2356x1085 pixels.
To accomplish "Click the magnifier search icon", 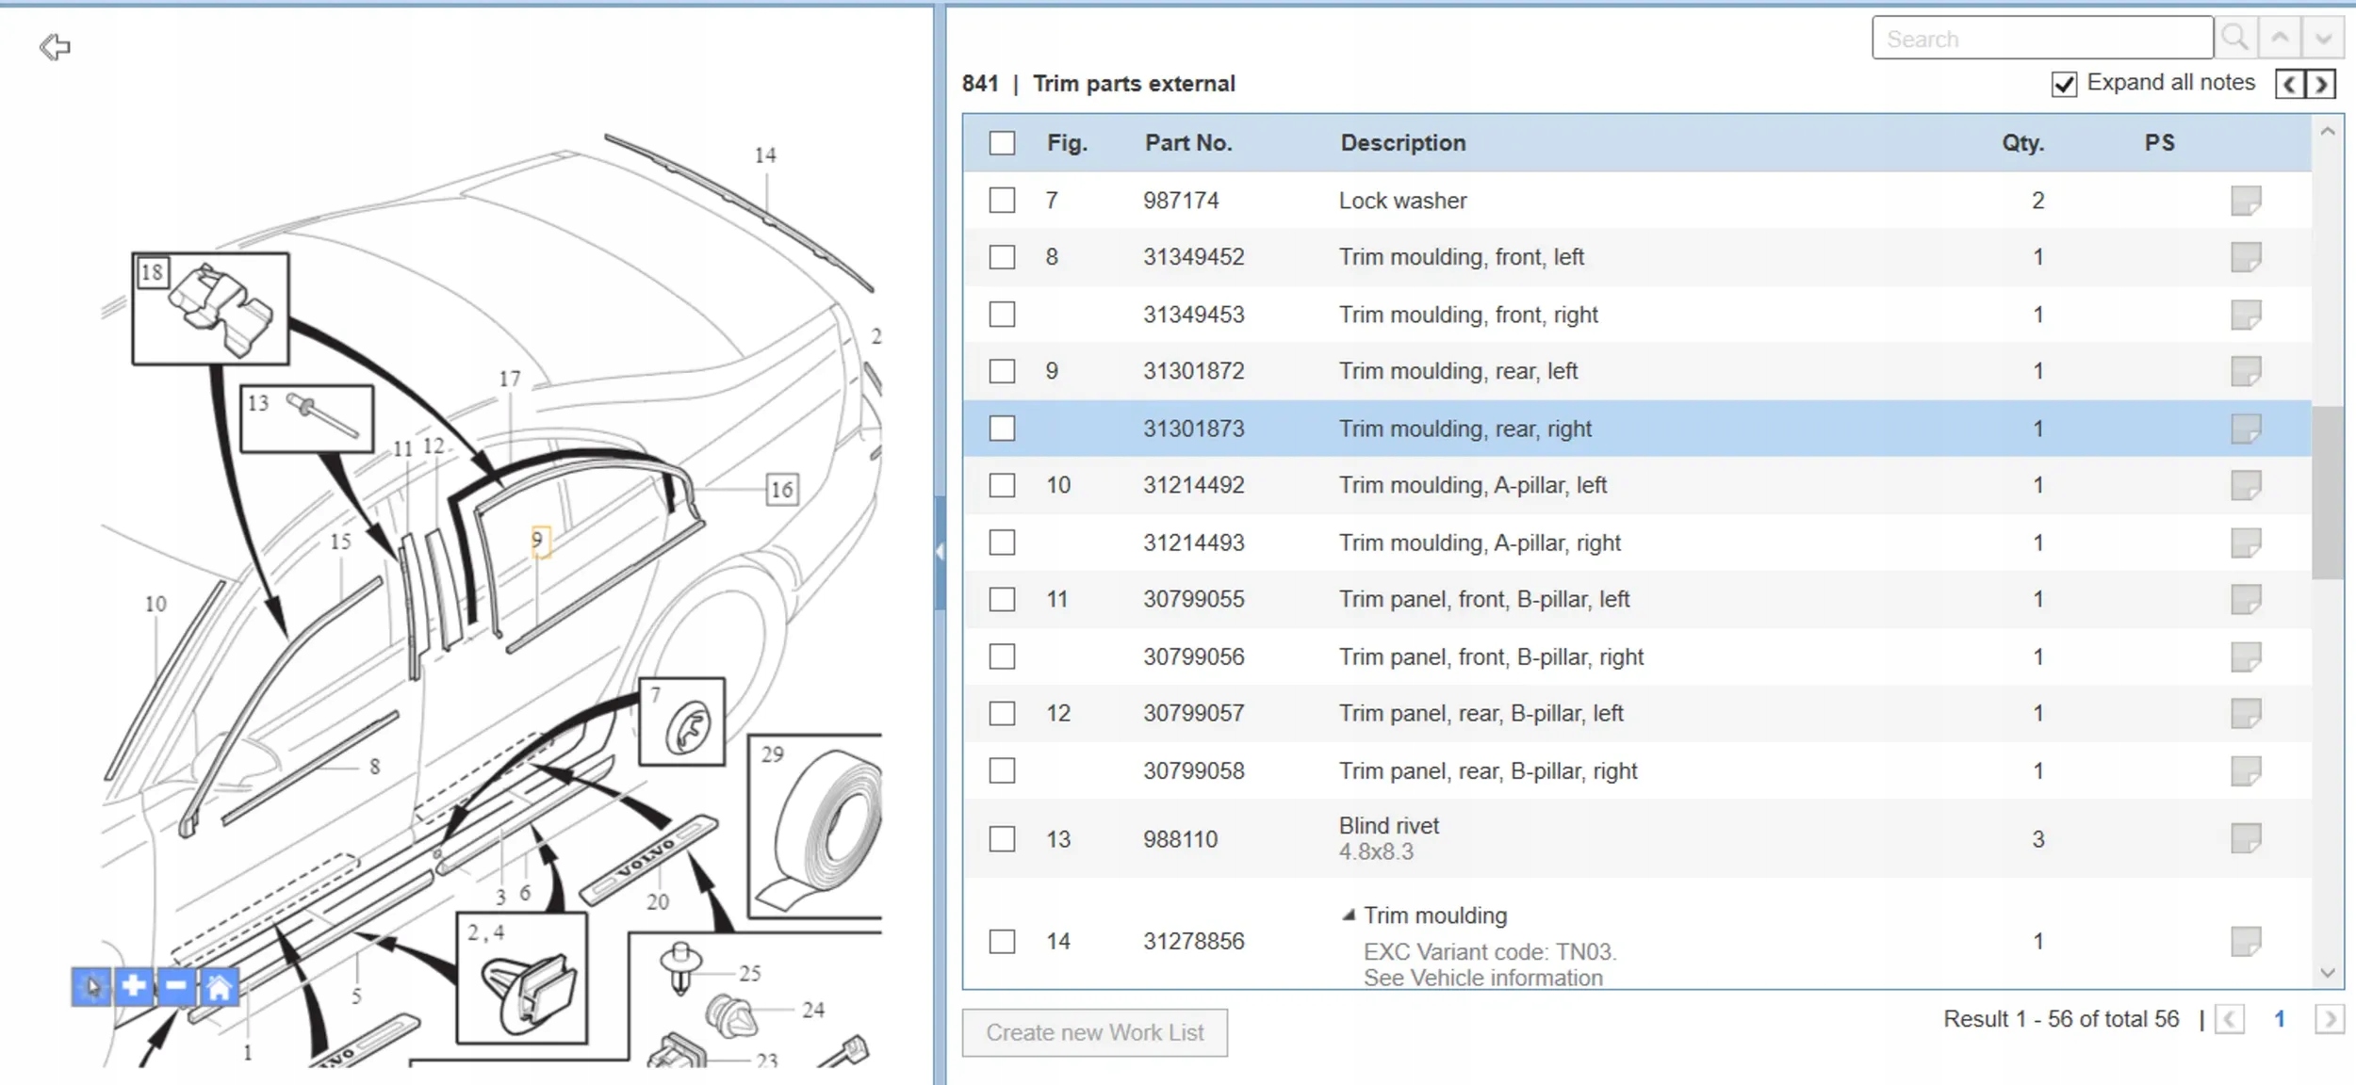I will point(2234,38).
